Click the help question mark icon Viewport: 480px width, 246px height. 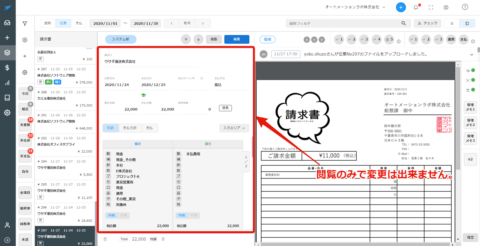465,7
